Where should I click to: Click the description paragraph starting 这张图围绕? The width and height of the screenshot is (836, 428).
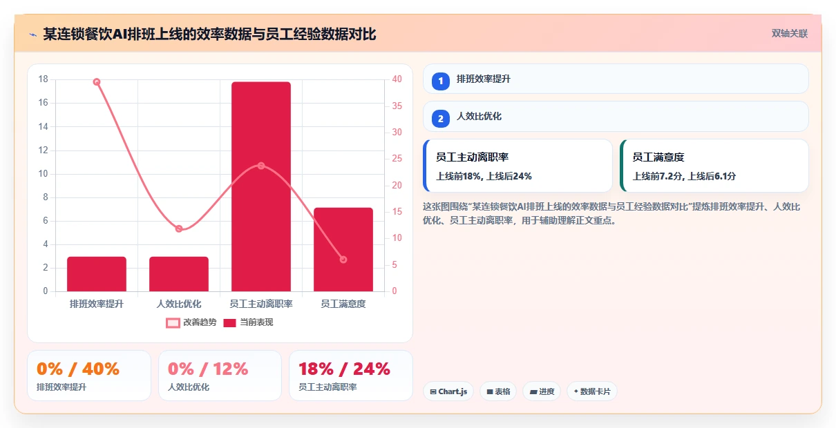coord(611,213)
